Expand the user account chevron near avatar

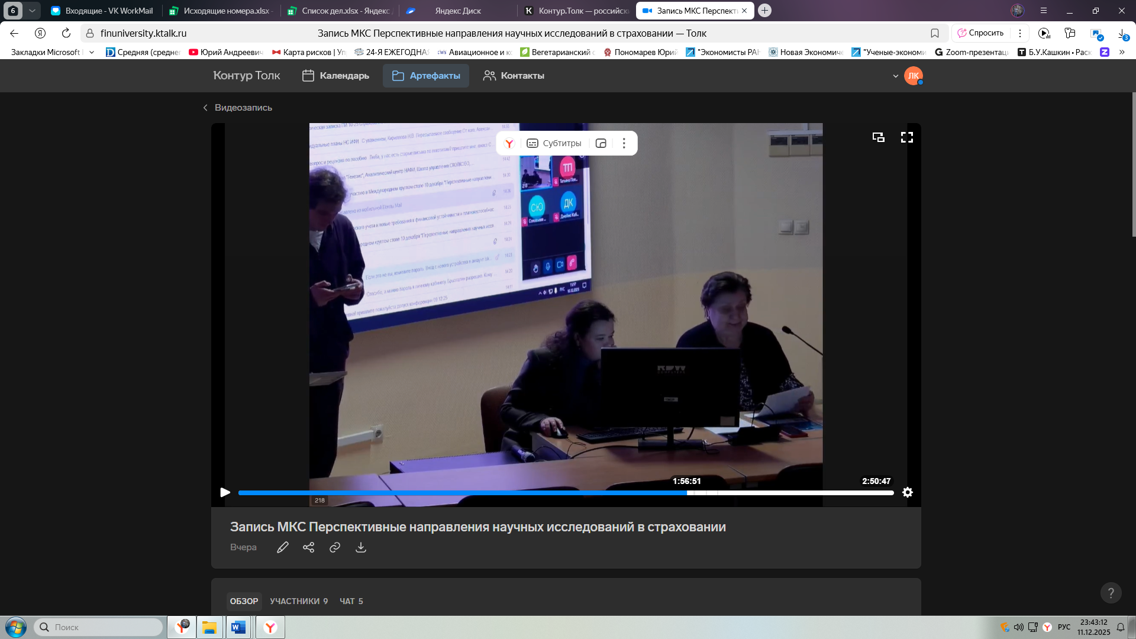(895, 76)
